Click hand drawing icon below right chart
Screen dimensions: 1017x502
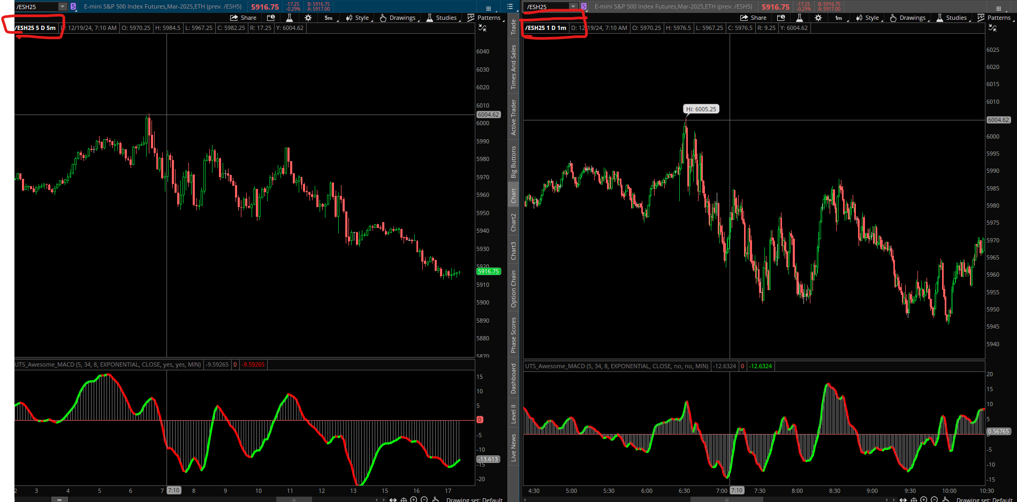tap(946, 500)
